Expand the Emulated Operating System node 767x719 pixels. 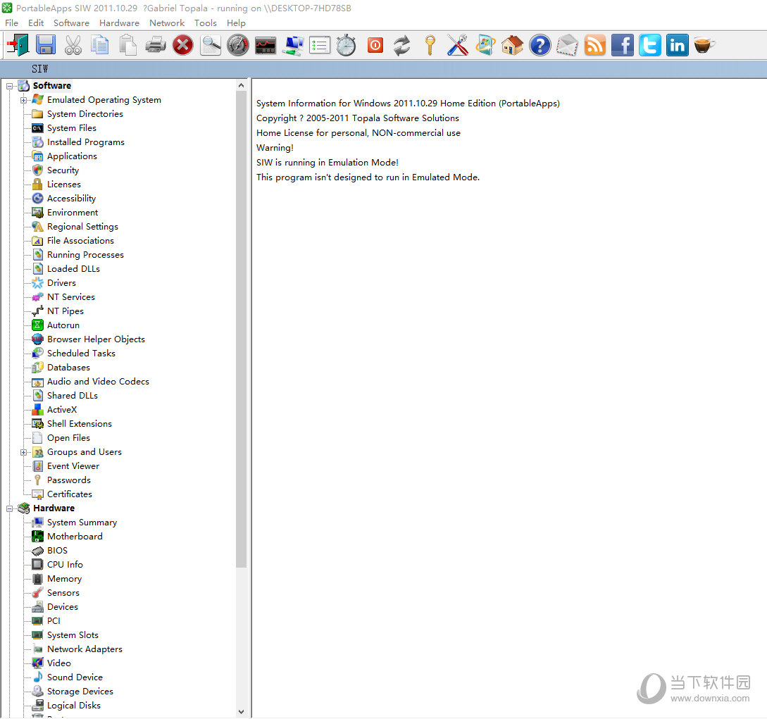23,100
